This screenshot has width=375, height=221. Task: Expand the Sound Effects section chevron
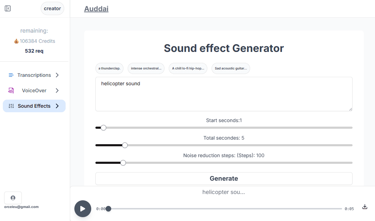pos(57,106)
